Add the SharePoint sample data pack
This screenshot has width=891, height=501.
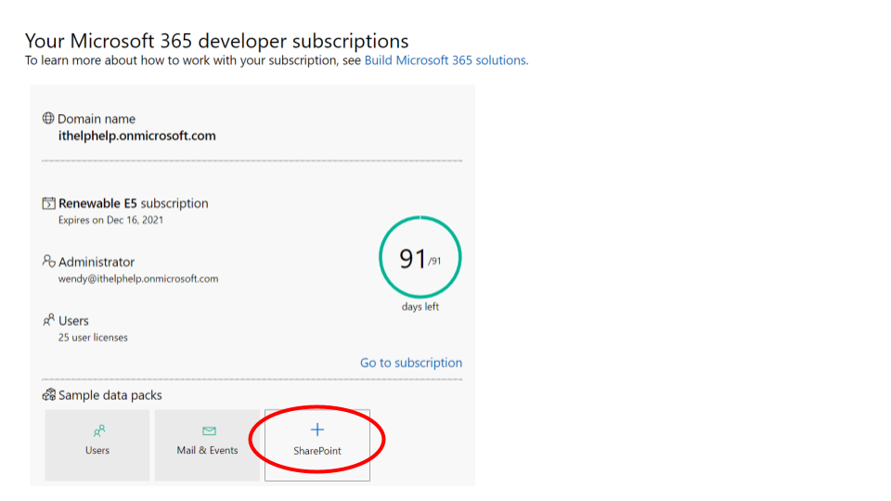[317, 444]
